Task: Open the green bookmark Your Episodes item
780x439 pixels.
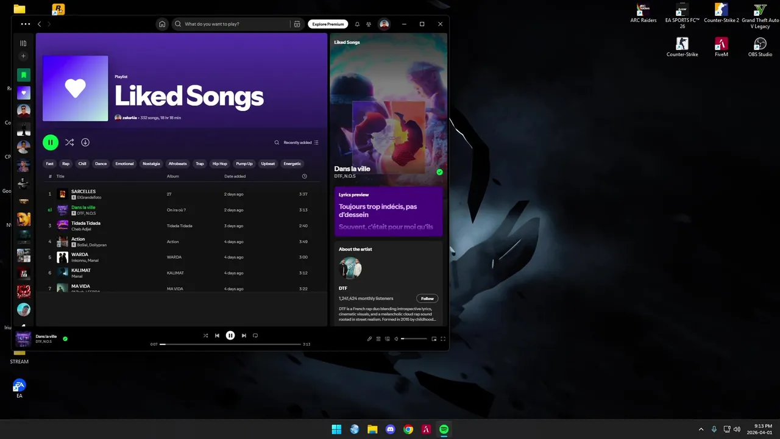Action: pyautogui.click(x=23, y=75)
